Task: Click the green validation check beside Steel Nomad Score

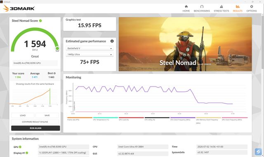Action: tap(40, 21)
